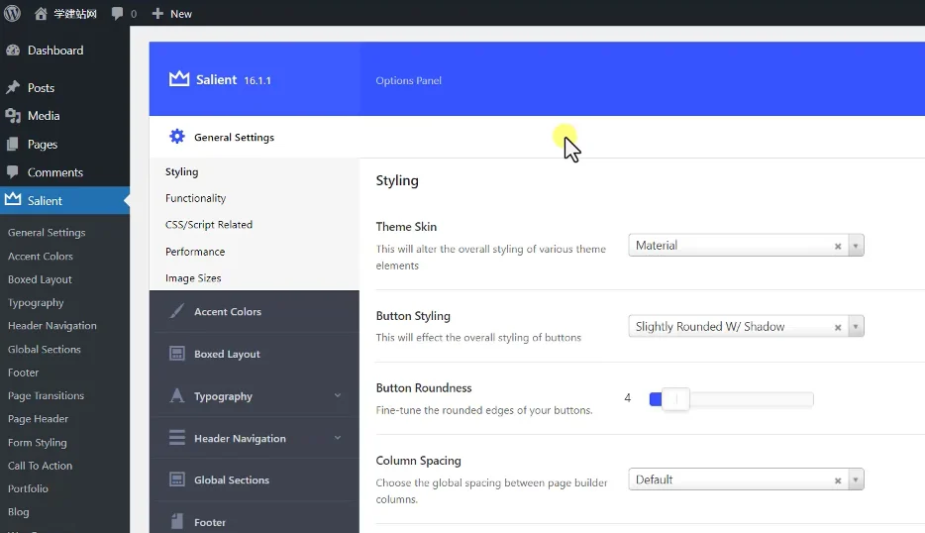Open the Image Sizes sub-tab
This screenshot has width=925, height=533.
point(193,278)
